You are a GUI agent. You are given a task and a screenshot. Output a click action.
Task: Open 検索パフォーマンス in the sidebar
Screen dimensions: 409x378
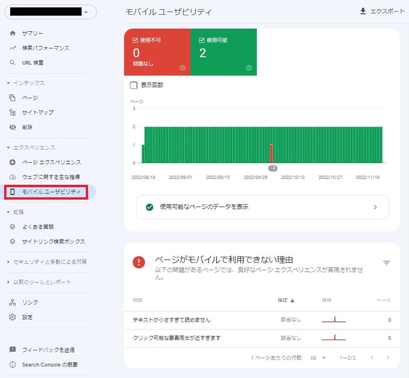click(x=46, y=48)
